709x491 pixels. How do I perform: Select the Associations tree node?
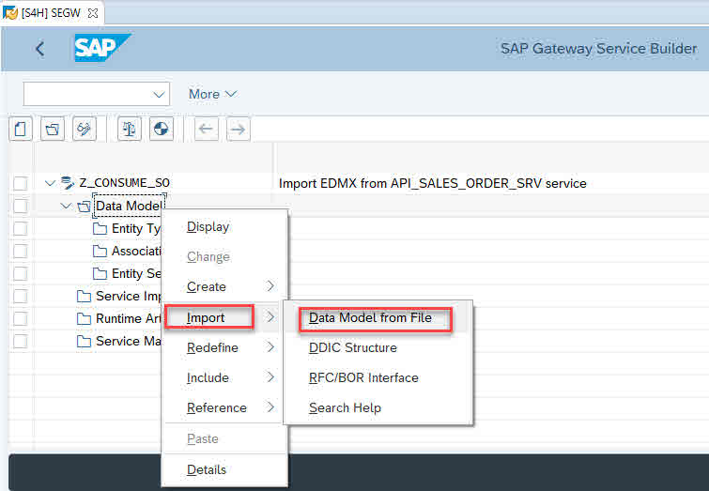pyautogui.click(x=136, y=251)
